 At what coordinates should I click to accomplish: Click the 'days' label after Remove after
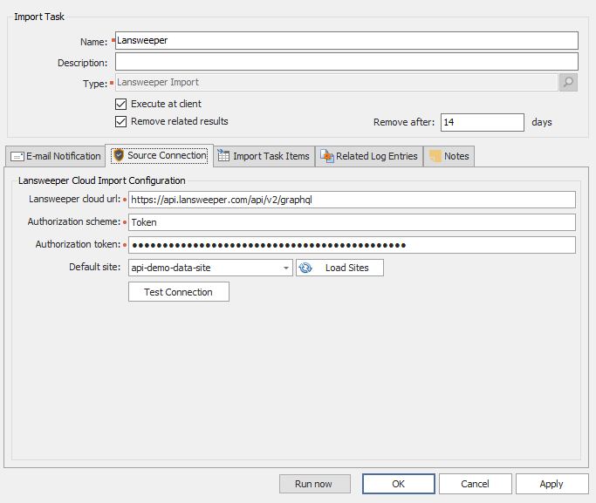542,122
